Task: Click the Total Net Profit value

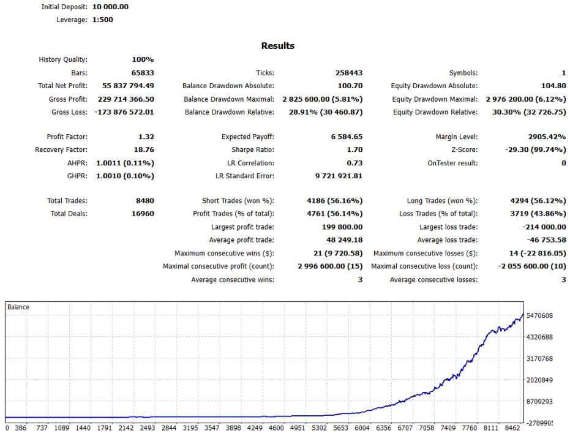Action: point(128,86)
